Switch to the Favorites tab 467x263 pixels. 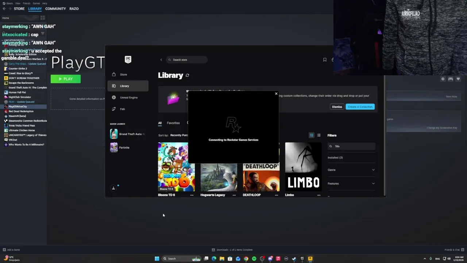[x=173, y=123]
